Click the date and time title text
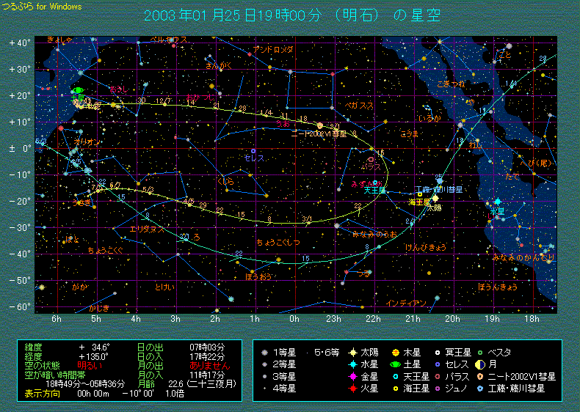This screenshot has width=580, height=412. tap(292, 15)
